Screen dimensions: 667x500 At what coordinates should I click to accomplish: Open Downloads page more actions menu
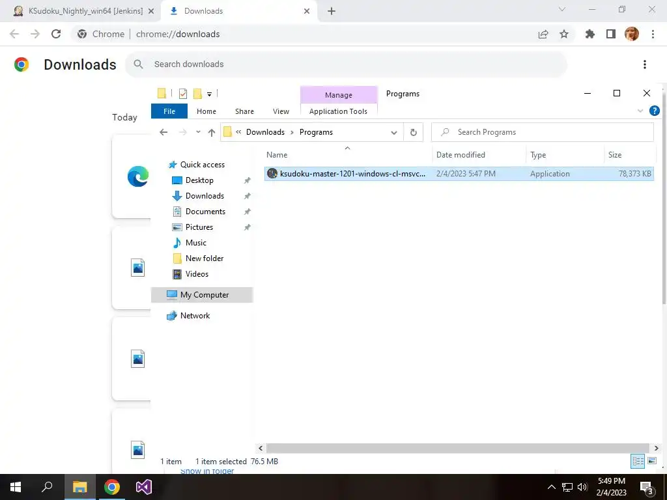(x=645, y=64)
